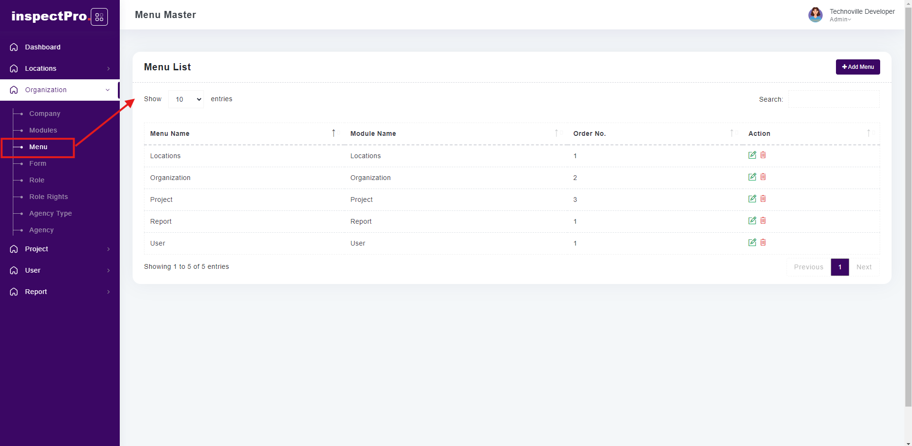Click trash icon for Report row
This screenshot has height=446, width=912.
pos(763,220)
